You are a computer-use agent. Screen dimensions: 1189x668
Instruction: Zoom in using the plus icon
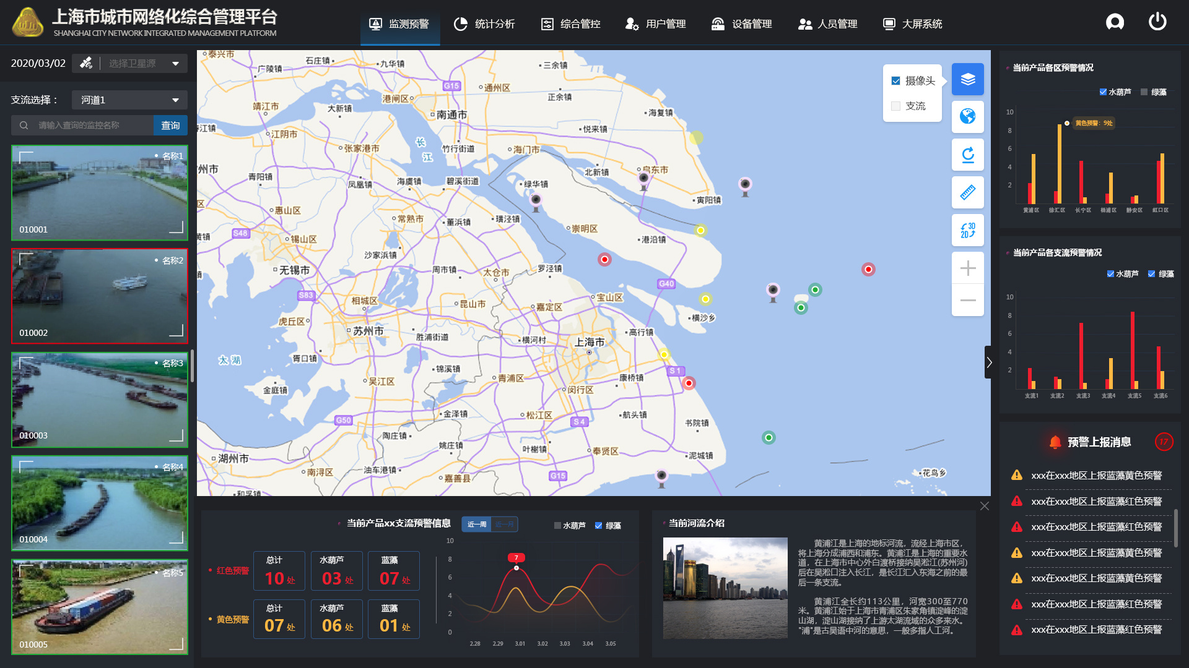[967, 267]
